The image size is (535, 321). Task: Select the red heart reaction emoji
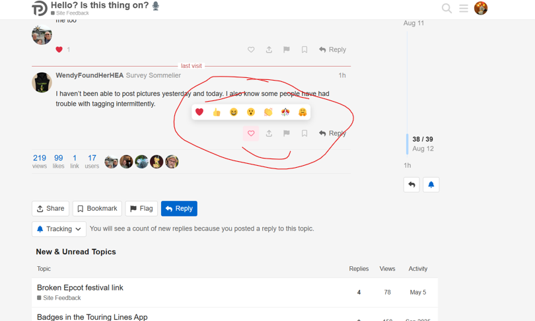[199, 112]
